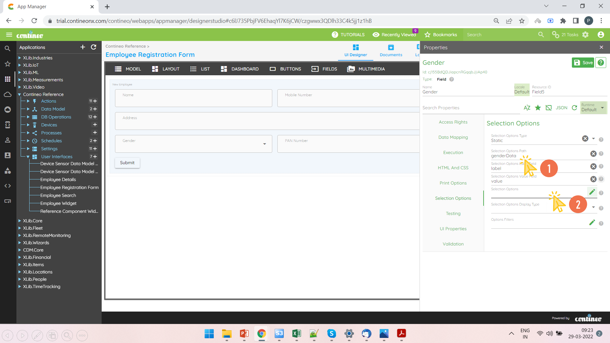Select Employee Search under User Interfaces

(58, 195)
